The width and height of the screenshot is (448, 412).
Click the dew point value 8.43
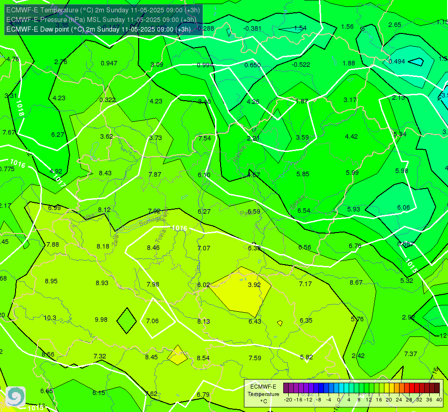(105, 173)
